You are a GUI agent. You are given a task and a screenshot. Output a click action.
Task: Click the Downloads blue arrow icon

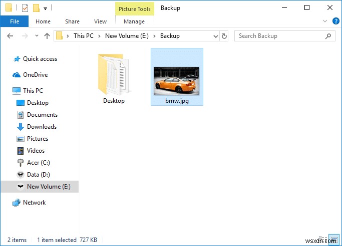pyautogui.click(x=21, y=127)
